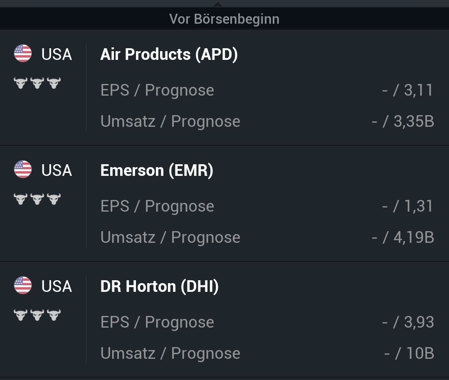The image size is (449, 380).
Task: Click the USA flag icon beside Air Products
Action: coord(23,54)
